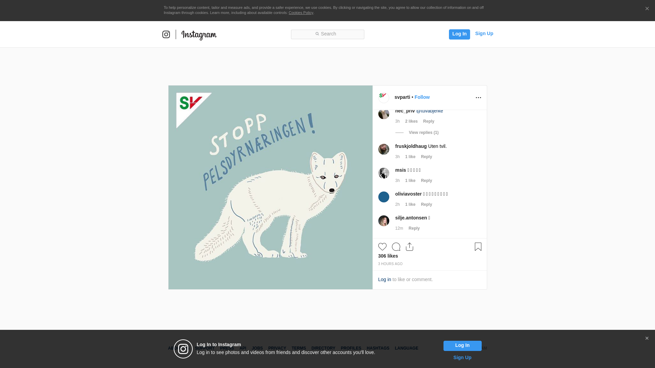Click the bottom banner Instagram logo
This screenshot has width=655, height=368.
(183, 349)
